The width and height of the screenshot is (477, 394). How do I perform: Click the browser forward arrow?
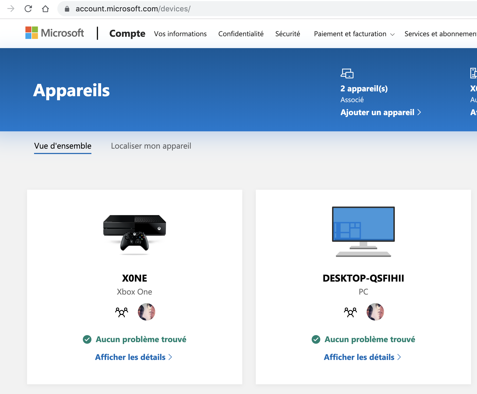point(11,9)
